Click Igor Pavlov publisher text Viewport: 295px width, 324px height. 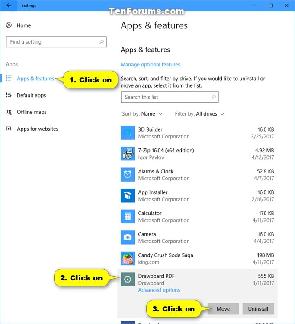coord(151,157)
